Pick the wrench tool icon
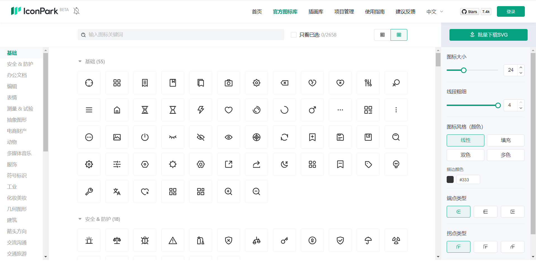536x263 pixels. coord(89,192)
